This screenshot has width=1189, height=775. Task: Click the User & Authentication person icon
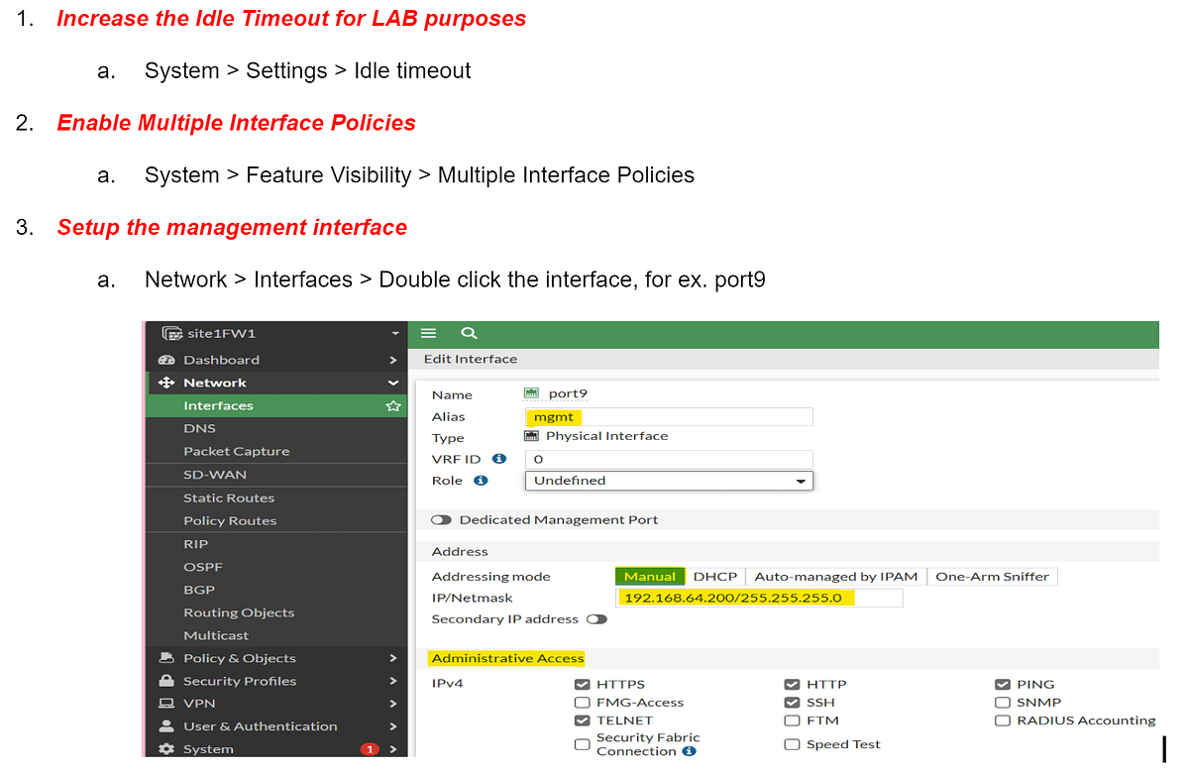[x=166, y=726]
